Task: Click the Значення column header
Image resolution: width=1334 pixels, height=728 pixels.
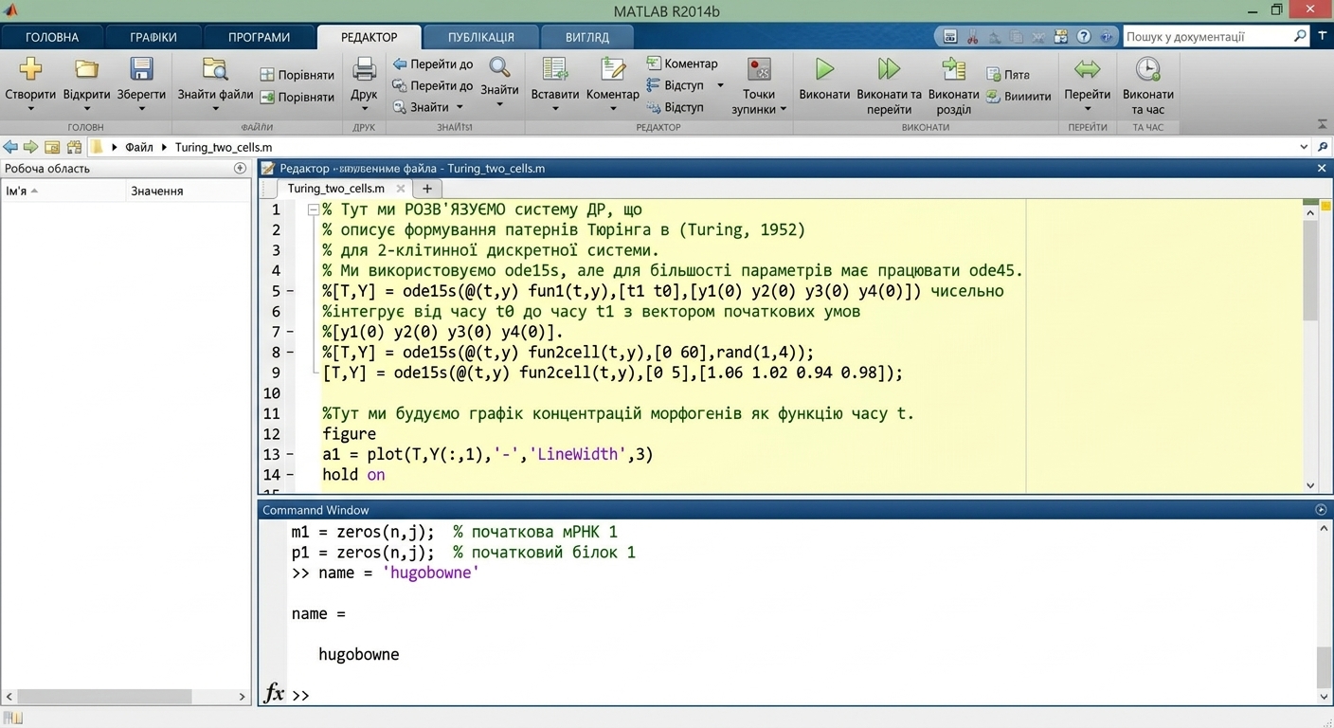Action: click(x=189, y=191)
